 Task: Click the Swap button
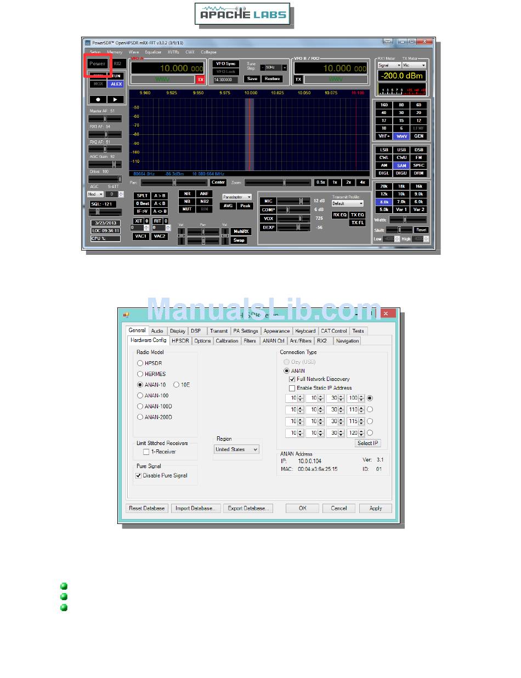coord(240,240)
